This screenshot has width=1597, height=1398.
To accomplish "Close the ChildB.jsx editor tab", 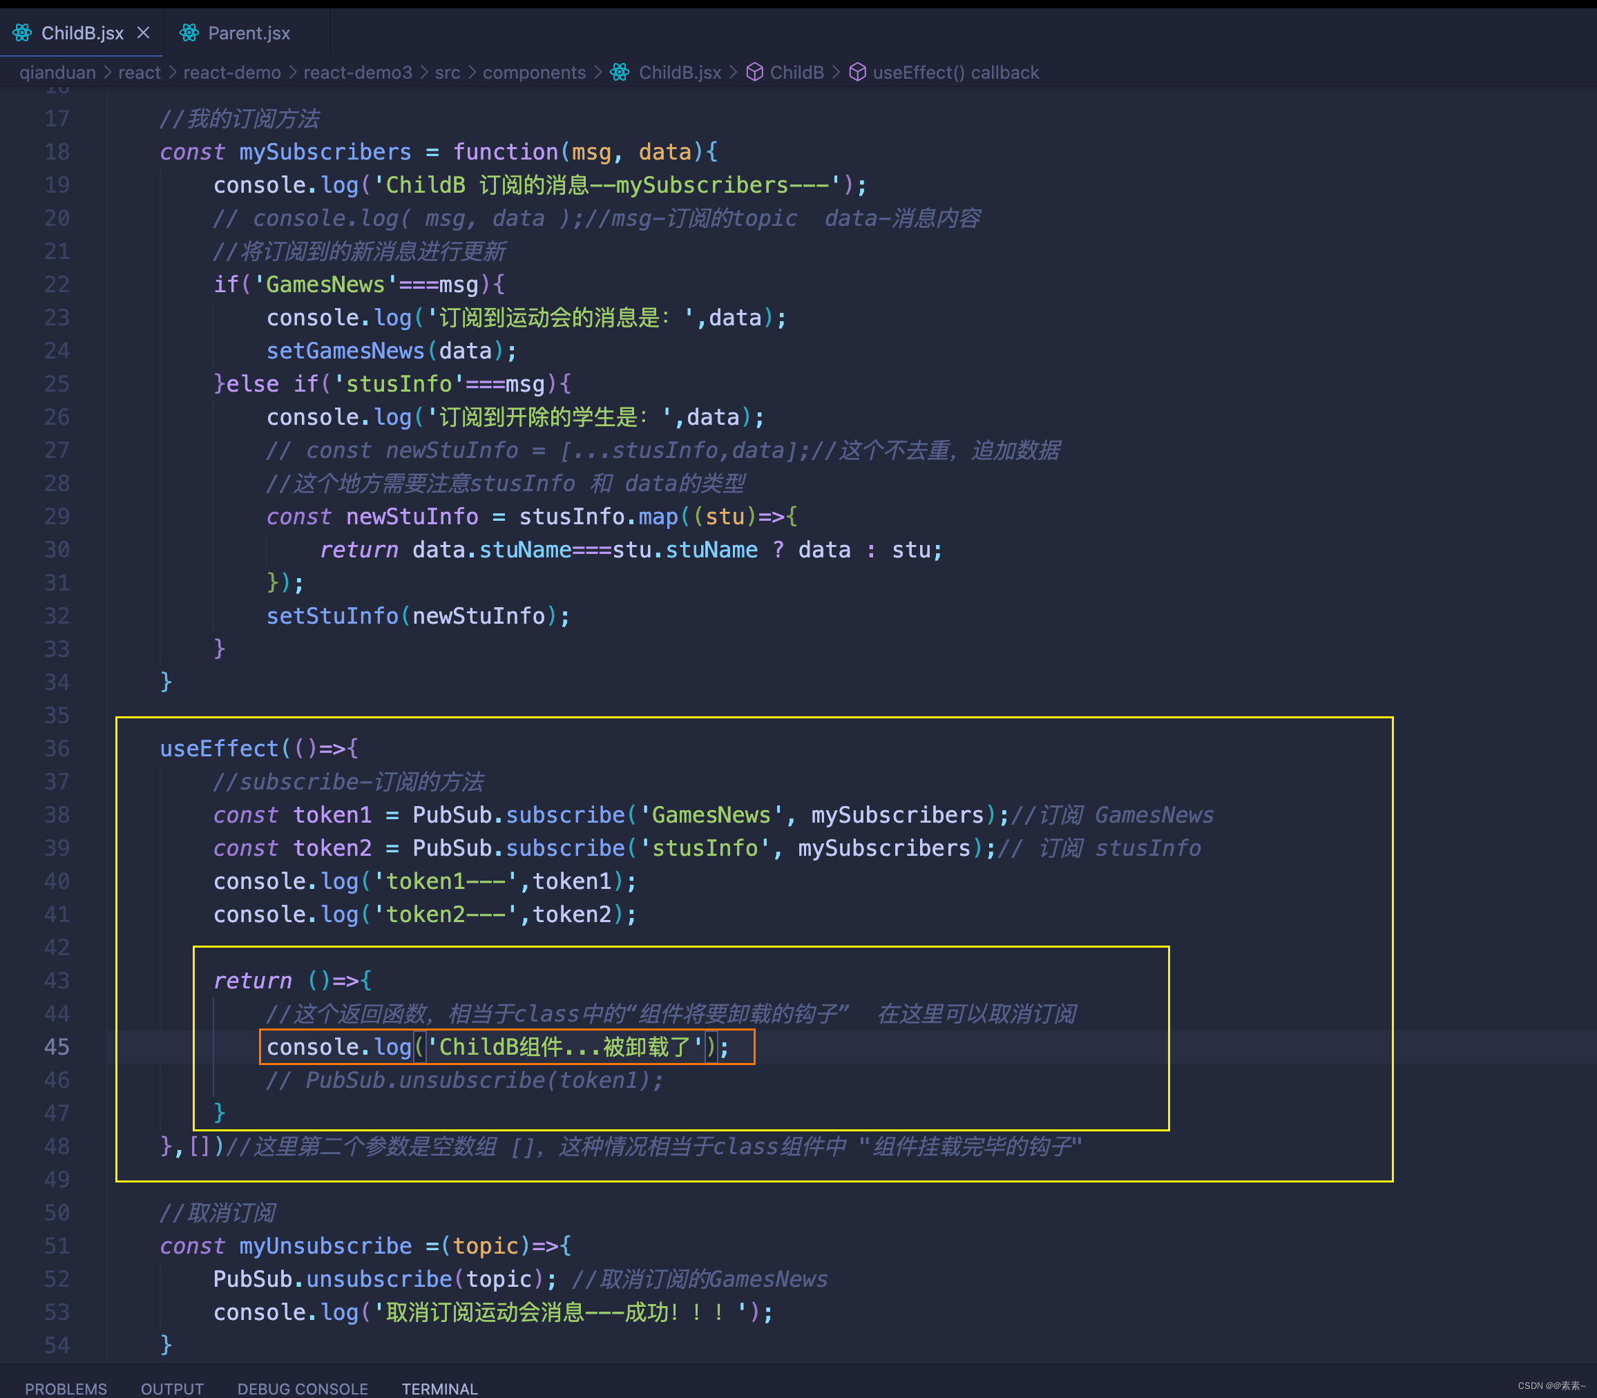I will (x=144, y=32).
